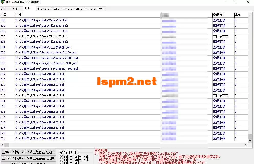
Task: Click the 序号 column header
Action: pos(7,15)
